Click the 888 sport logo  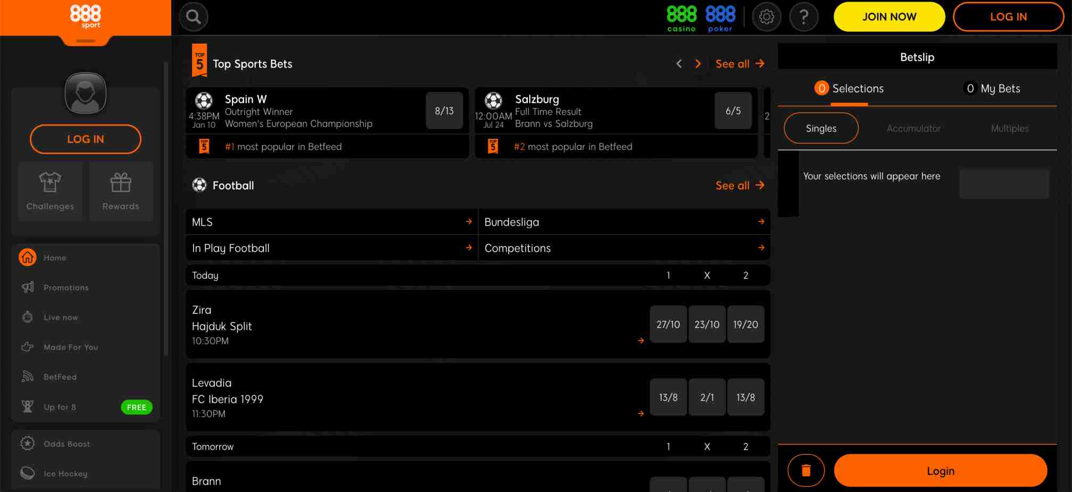(85, 16)
